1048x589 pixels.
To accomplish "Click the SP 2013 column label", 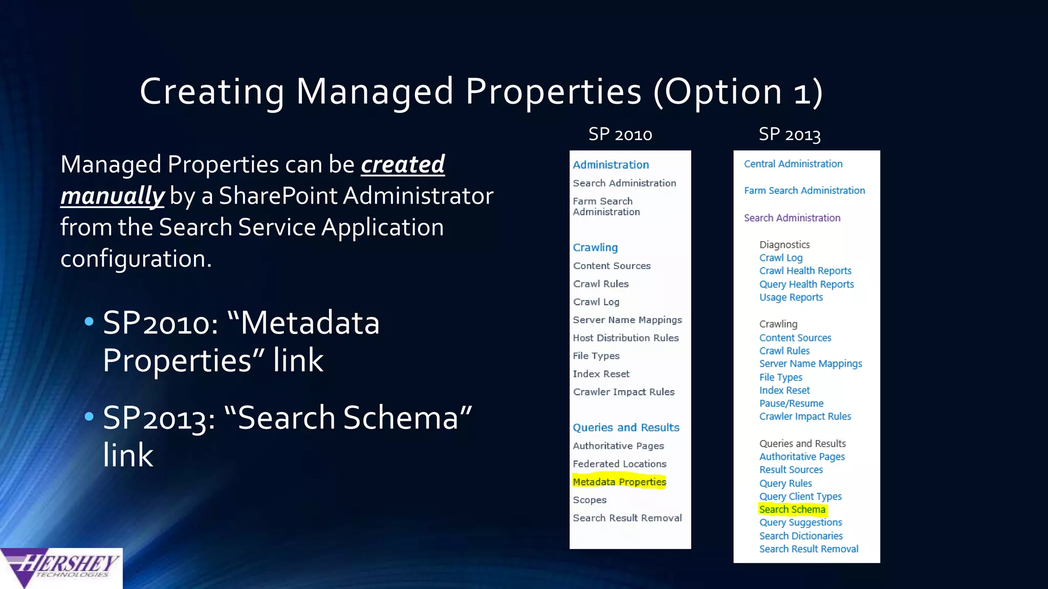I will tap(790, 134).
